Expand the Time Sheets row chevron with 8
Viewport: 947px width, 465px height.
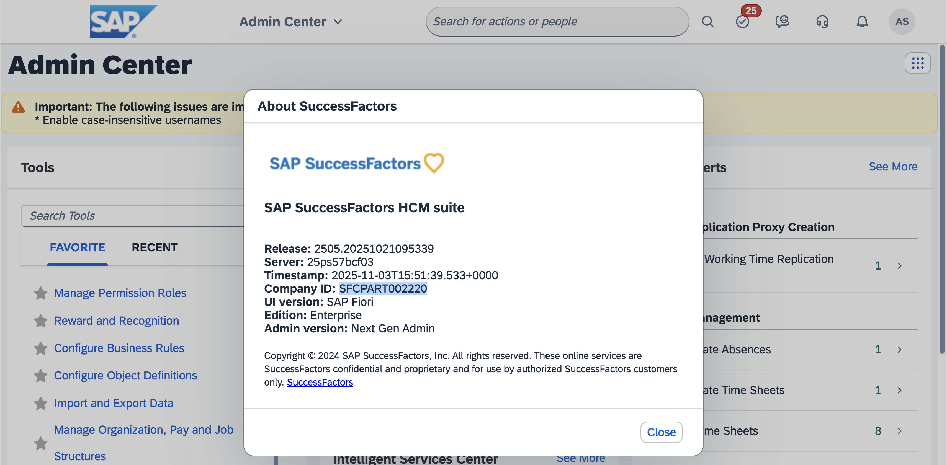click(x=899, y=431)
